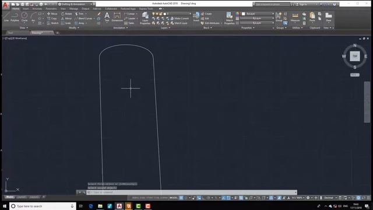Image resolution: width=373 pixels, height=210 pixels.
Task: Click Windows search box
Action: point(43,206)
